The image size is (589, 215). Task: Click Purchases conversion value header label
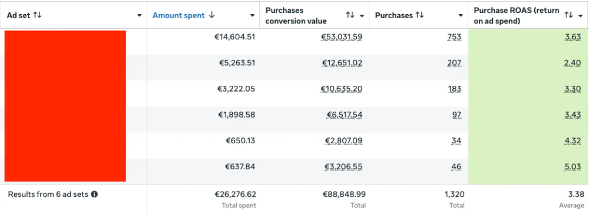click(296, 15)
